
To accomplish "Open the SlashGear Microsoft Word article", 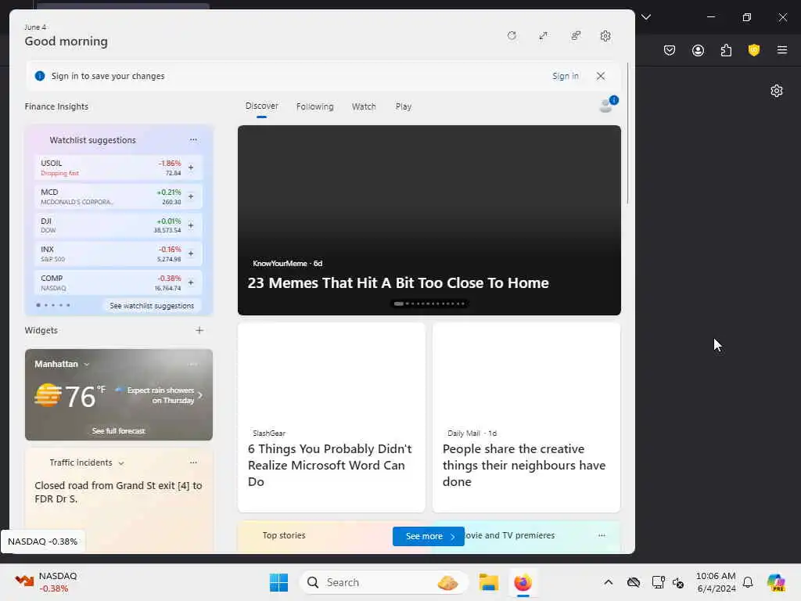I will [331, 417].
